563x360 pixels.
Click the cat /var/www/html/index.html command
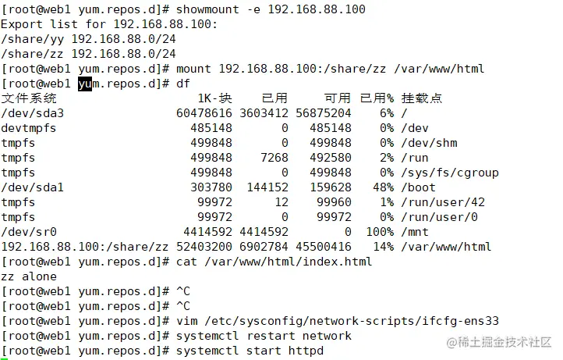pyautogui.click(x=274, y=262)
